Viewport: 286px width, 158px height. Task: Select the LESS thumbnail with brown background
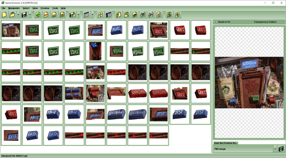[x=11, y=135]
